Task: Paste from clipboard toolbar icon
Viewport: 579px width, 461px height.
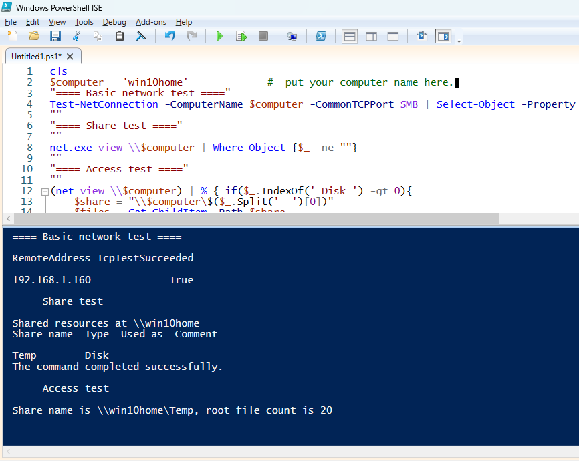Action: pos(119,36)
